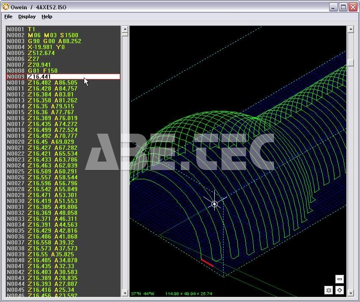Select line N0037 Z16.558 A39.32
360x302 pixels.
(x=63, y=242)
